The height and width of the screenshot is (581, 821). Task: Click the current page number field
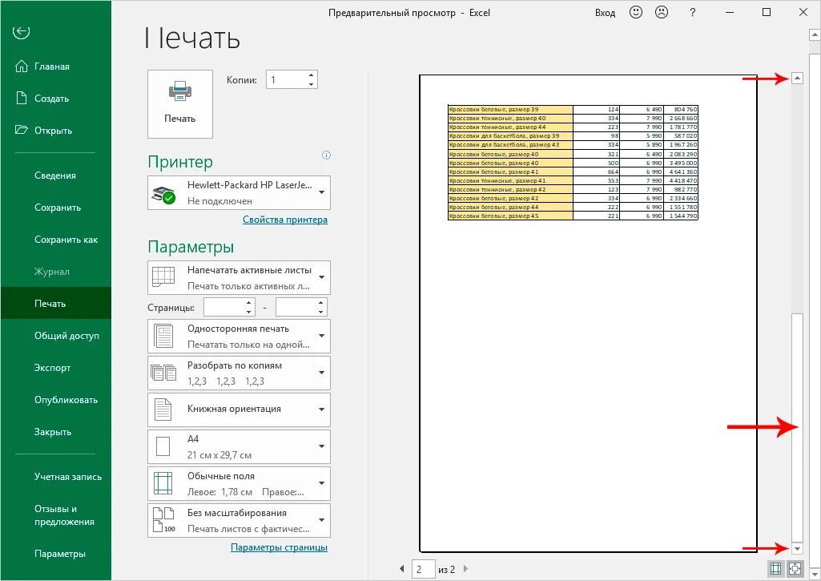424,569
